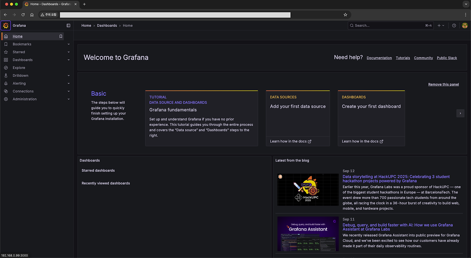471x258 pixels.
Task: Reload the page with browser refresh icon
Action: coord(23,15)
